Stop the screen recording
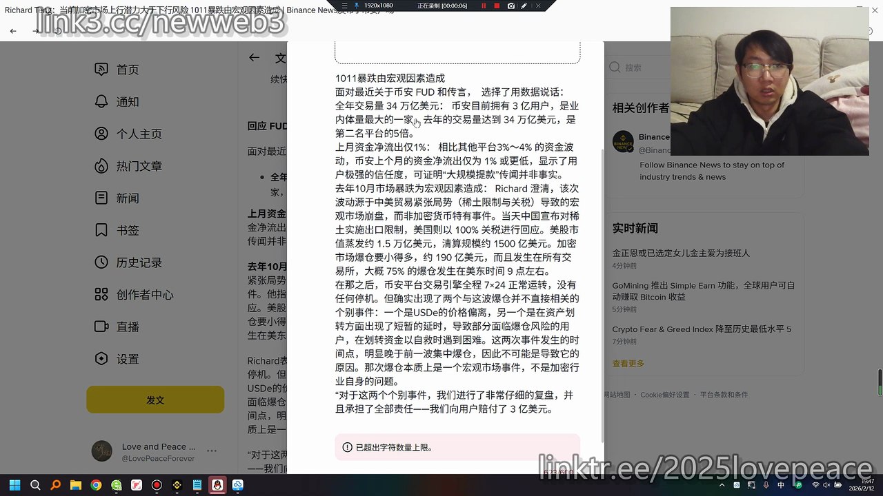The height and width of the screenshot is (496, 883). pyautogui.click(x=497, y=6)
